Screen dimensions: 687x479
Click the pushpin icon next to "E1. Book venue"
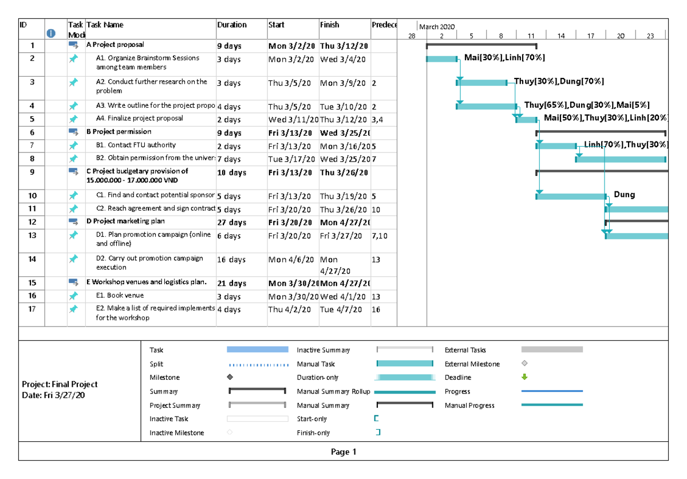(73, 296)
